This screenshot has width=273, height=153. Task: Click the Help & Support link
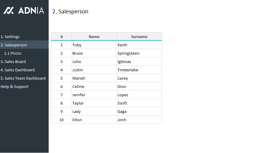pos(15,87)
